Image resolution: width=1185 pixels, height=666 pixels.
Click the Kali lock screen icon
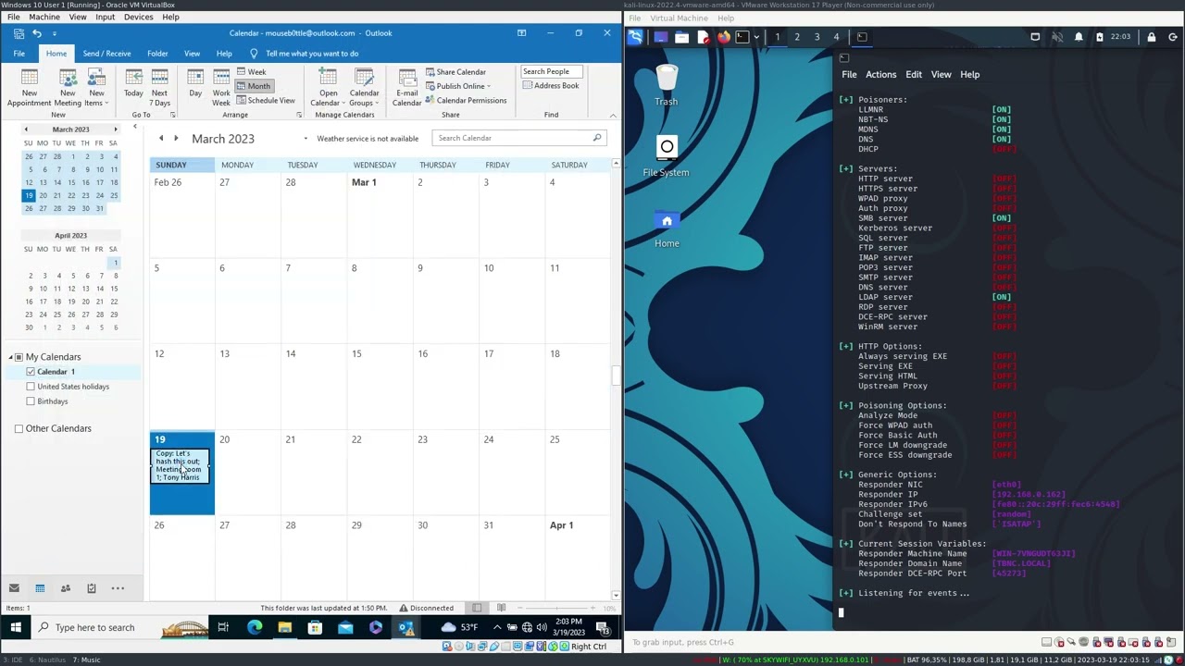pos(1151,37)
